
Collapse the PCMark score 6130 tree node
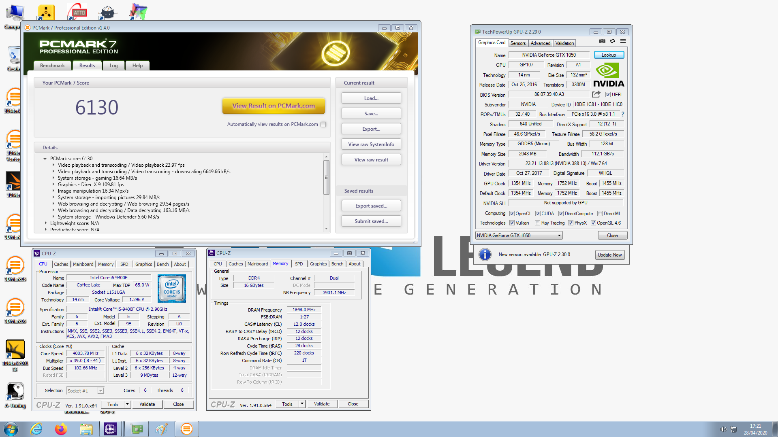click(45, 159)
